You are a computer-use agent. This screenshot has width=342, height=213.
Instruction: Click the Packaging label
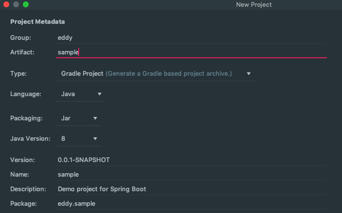(x=26, y=118)
